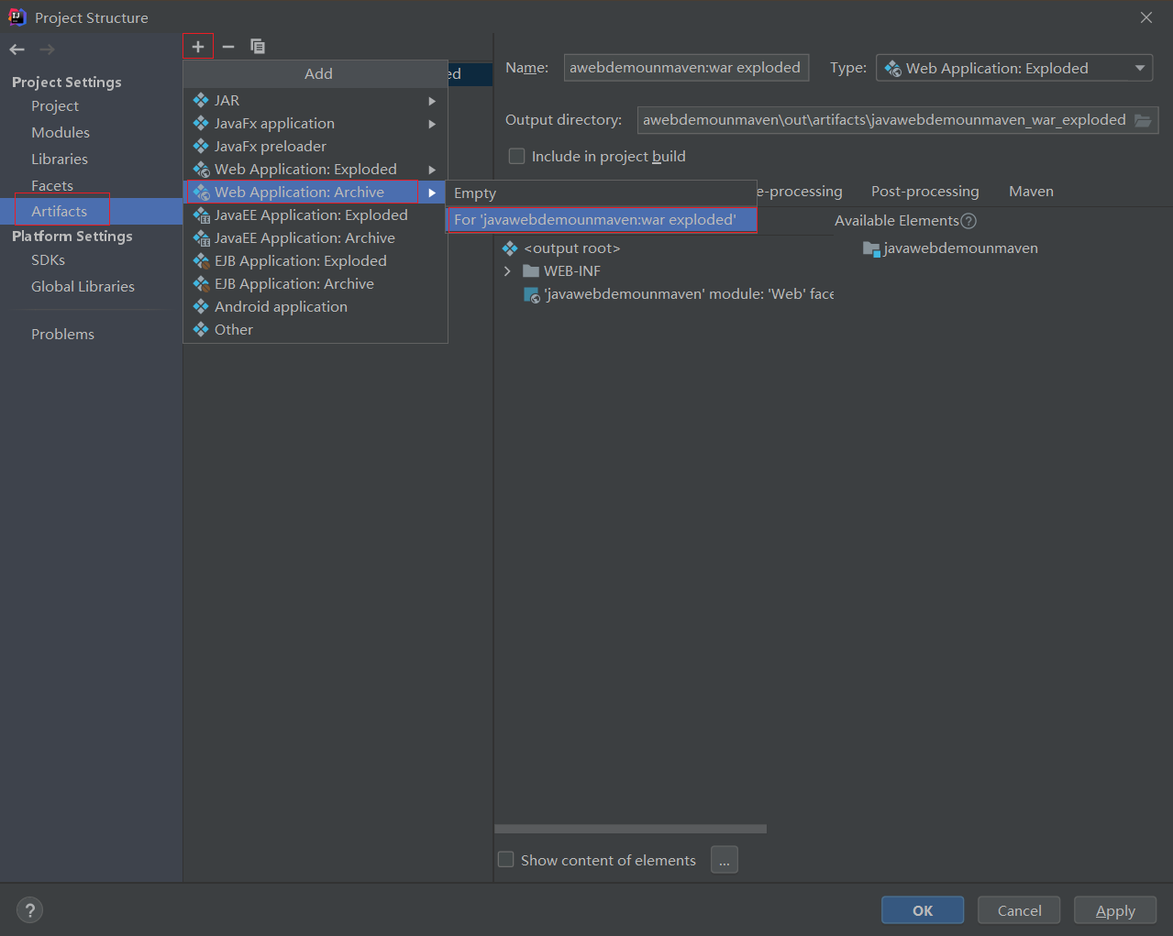Enable Include in project build checkbox
Screen dimensions: 1173x936
[517, 157]
